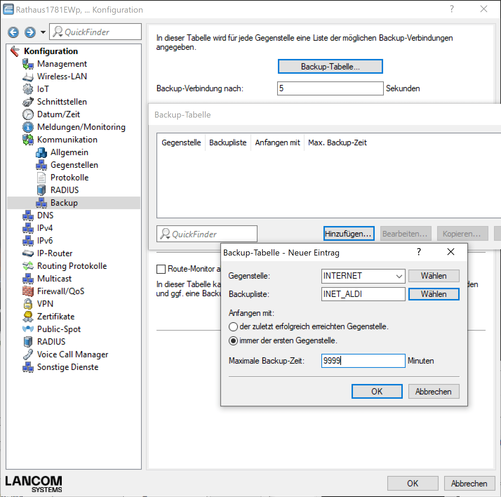Screen dimensions: 501x497
Task: Open the Voice Call Manager section
Action: pos(73,354)
